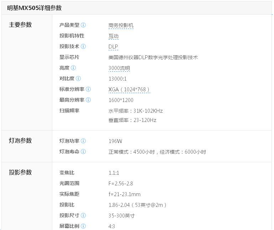
Task: Click the 投影尺寸 label text
Action: [69, 215]
